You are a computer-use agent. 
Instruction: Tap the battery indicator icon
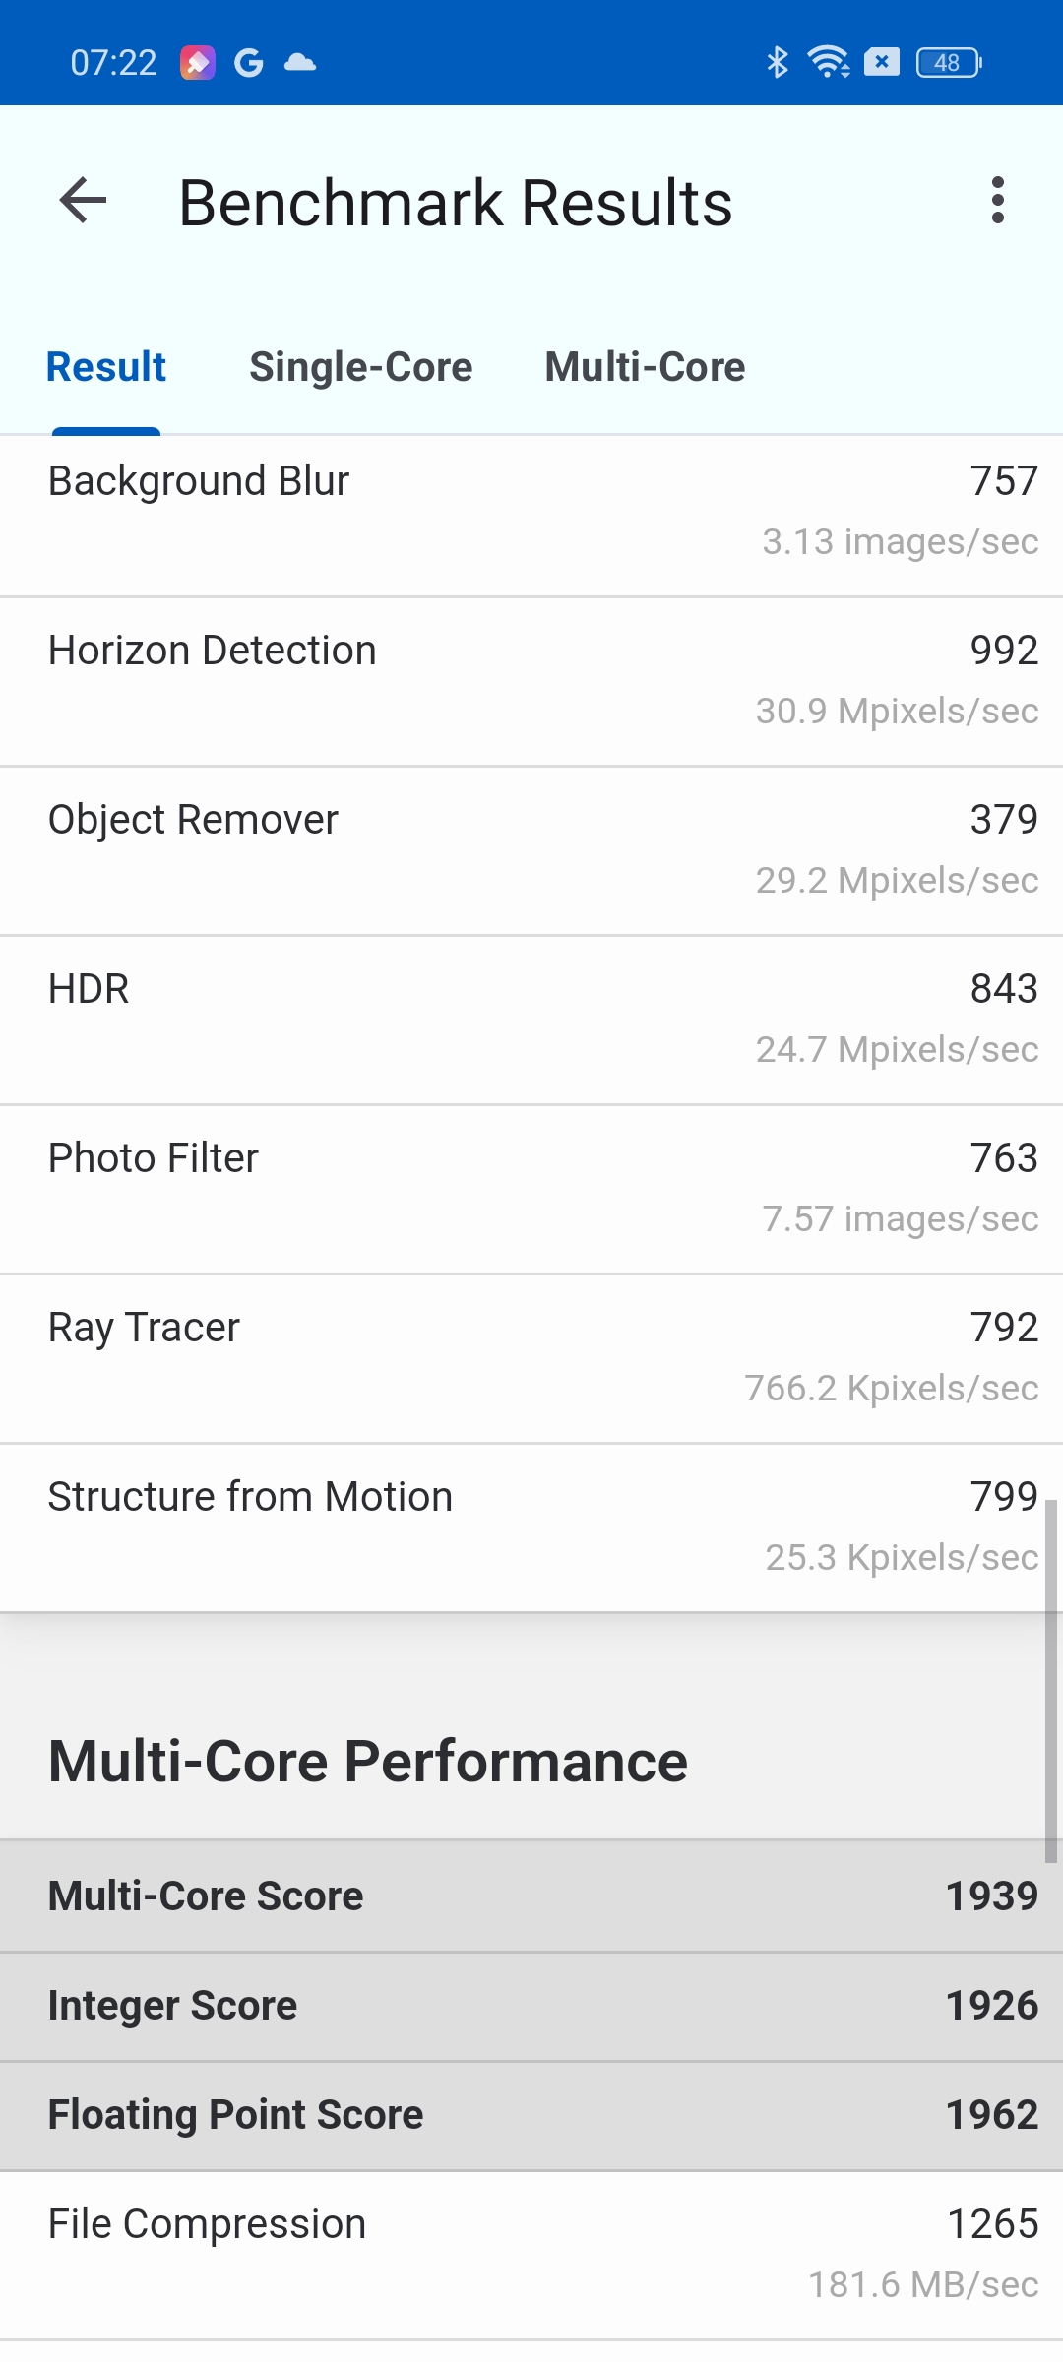(949, 63)
